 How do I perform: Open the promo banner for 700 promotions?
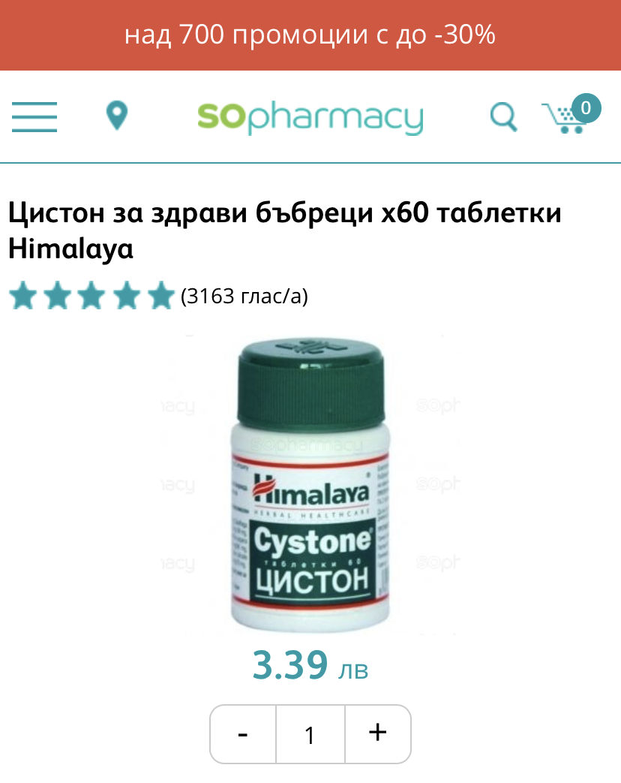tap(310, 35)
